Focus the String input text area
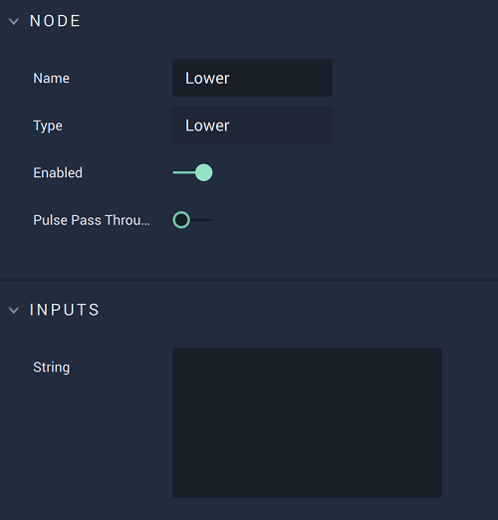Screen dimensions: 498x520 click(x=307, y=422)
